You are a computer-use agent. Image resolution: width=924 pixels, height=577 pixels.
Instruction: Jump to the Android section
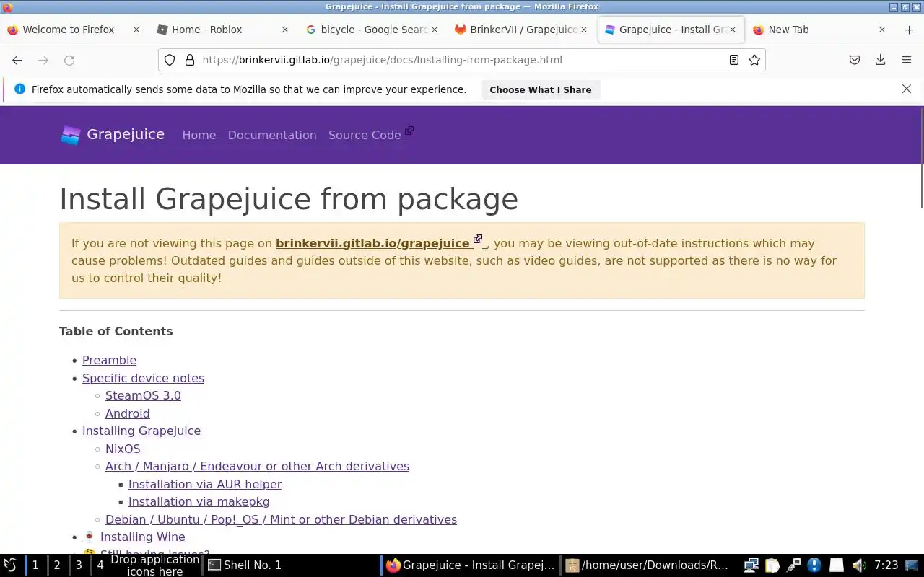tap(128, 413)
